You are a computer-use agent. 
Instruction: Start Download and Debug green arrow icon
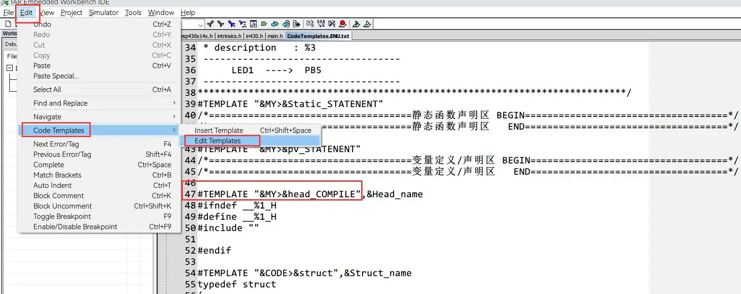(x=356, y=24)
